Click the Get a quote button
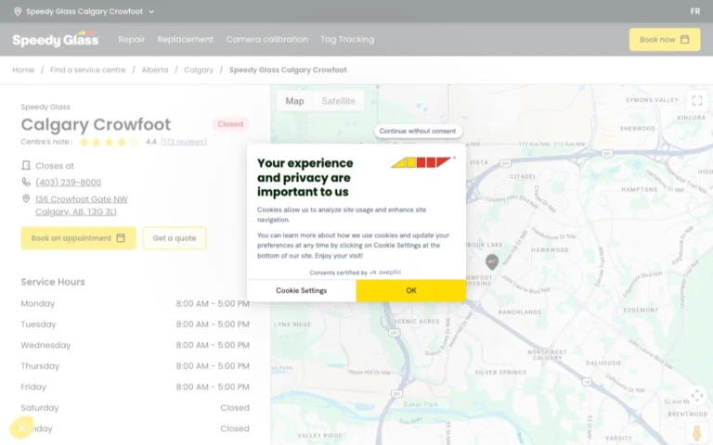 tap(175, 238)
